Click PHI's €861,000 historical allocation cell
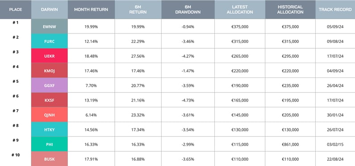 pos(290,144)
